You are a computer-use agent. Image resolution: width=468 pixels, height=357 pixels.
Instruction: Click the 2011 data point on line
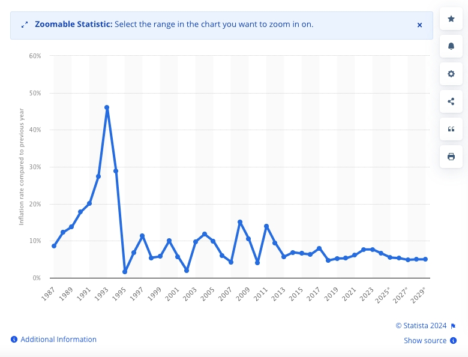coord(266,226)
